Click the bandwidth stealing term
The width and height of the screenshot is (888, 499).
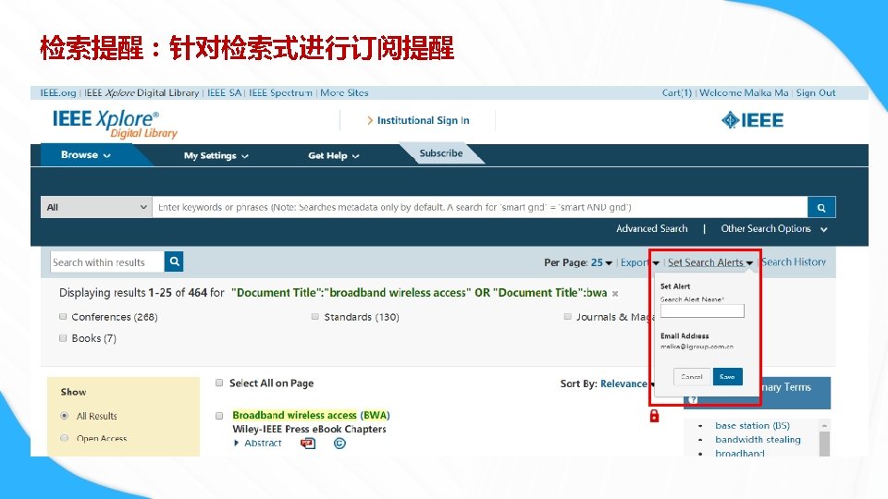(x=758, y=440)
